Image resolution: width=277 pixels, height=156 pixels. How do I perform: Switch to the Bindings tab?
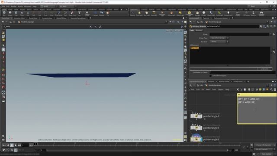point(199,30)
